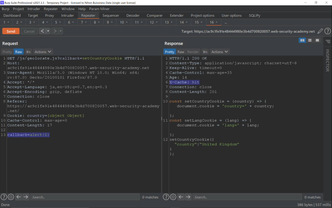Open response search help icon
The image size is (332, 208).
tap(166, 197)
